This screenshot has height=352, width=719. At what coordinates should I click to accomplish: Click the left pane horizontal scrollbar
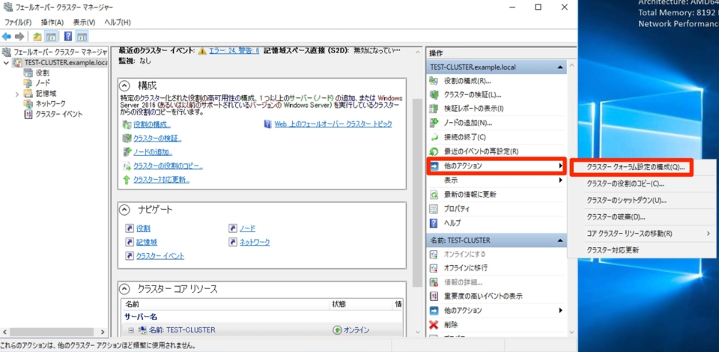coord(52,332)
